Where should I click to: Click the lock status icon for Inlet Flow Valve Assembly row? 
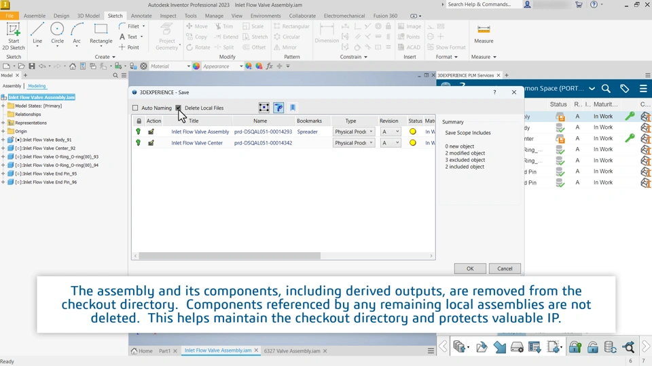click(x=138, y=131)
